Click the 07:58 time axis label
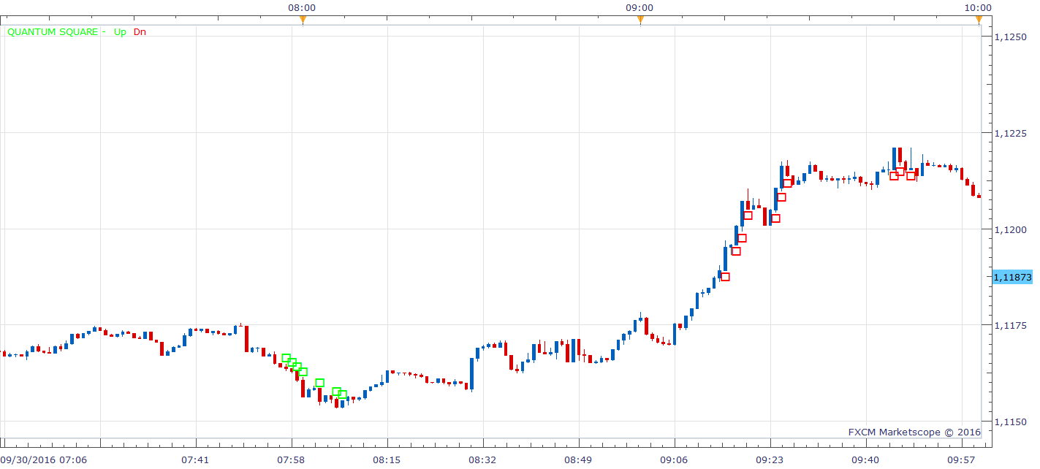The image size is (1040, 469). tap(291, 460)
